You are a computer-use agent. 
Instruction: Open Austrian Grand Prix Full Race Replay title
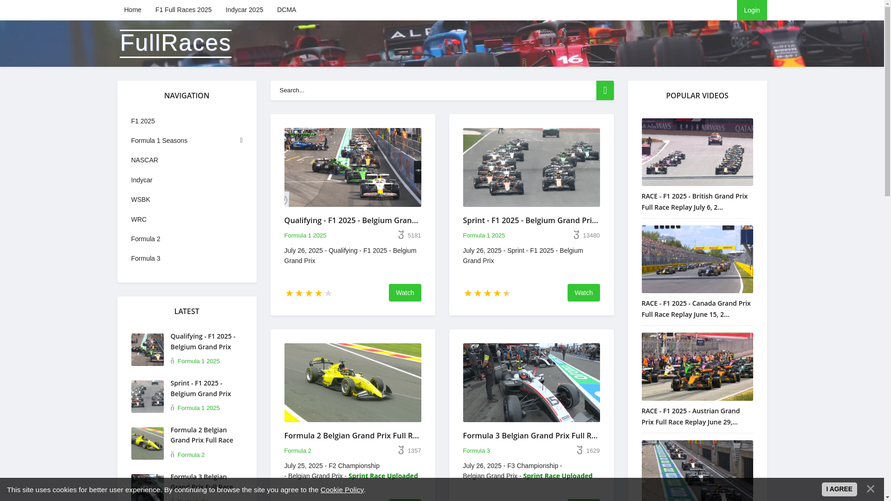pyautogui.click(x=691, y=417)
